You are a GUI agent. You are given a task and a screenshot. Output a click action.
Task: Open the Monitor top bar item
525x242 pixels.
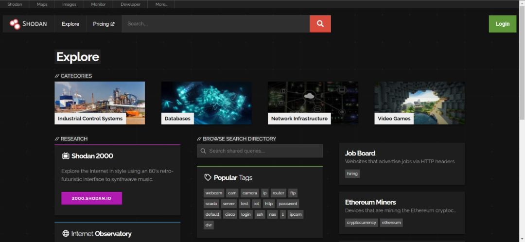pyautogui.click(x=98, y=4)
